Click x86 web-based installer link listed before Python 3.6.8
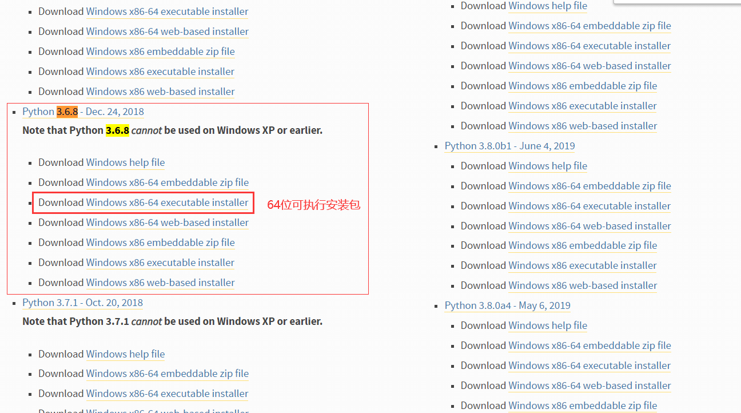The width and height of the screenshot is (741, 413). (161, 92)
